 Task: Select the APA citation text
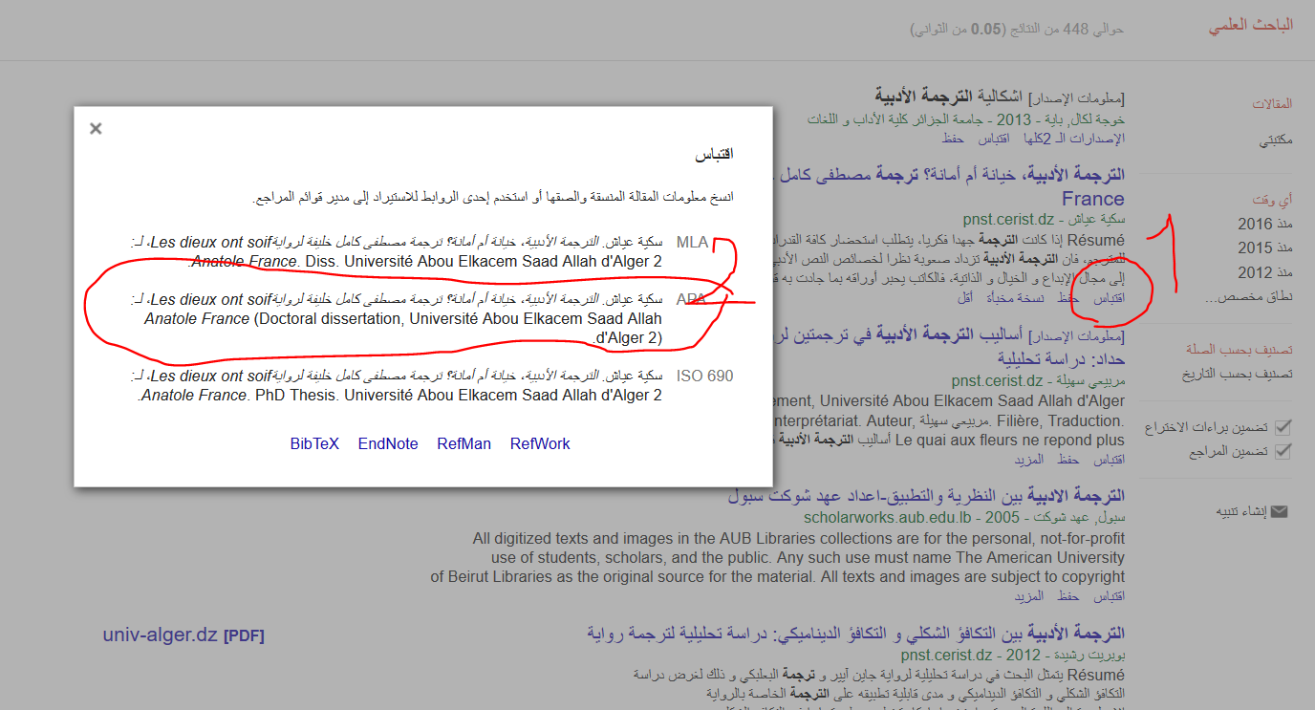point(397,318)
